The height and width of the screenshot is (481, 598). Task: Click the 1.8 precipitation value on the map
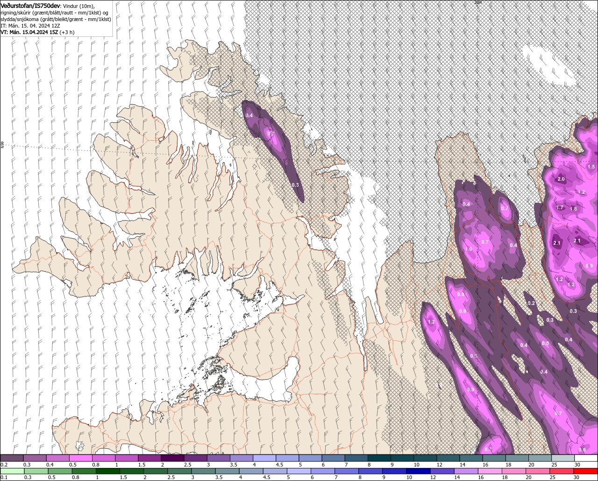[574, 209]
